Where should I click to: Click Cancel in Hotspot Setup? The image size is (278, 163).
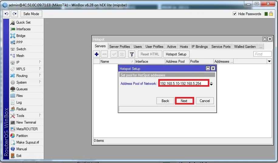tap(205, 101)
